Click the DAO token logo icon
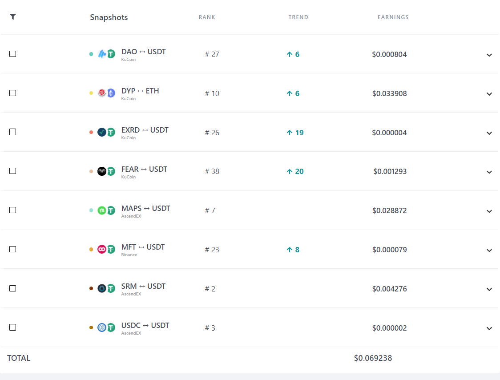This screenshot has height=380, width=500. 102,54
